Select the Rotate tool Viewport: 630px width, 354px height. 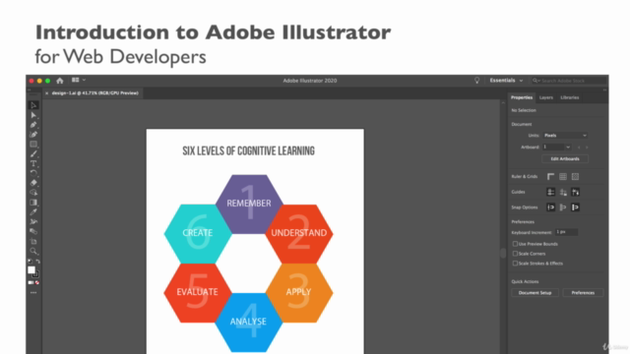(x=33, y=173)
